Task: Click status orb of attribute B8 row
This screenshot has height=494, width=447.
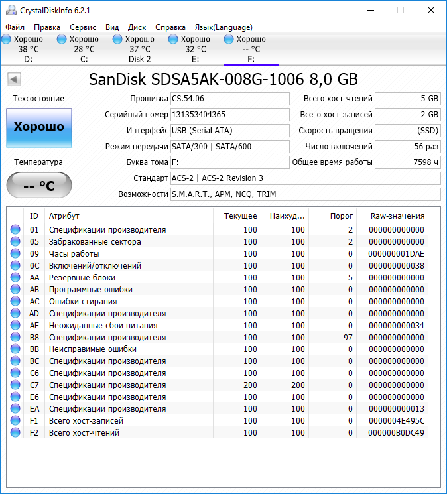Action: [15, 337]
